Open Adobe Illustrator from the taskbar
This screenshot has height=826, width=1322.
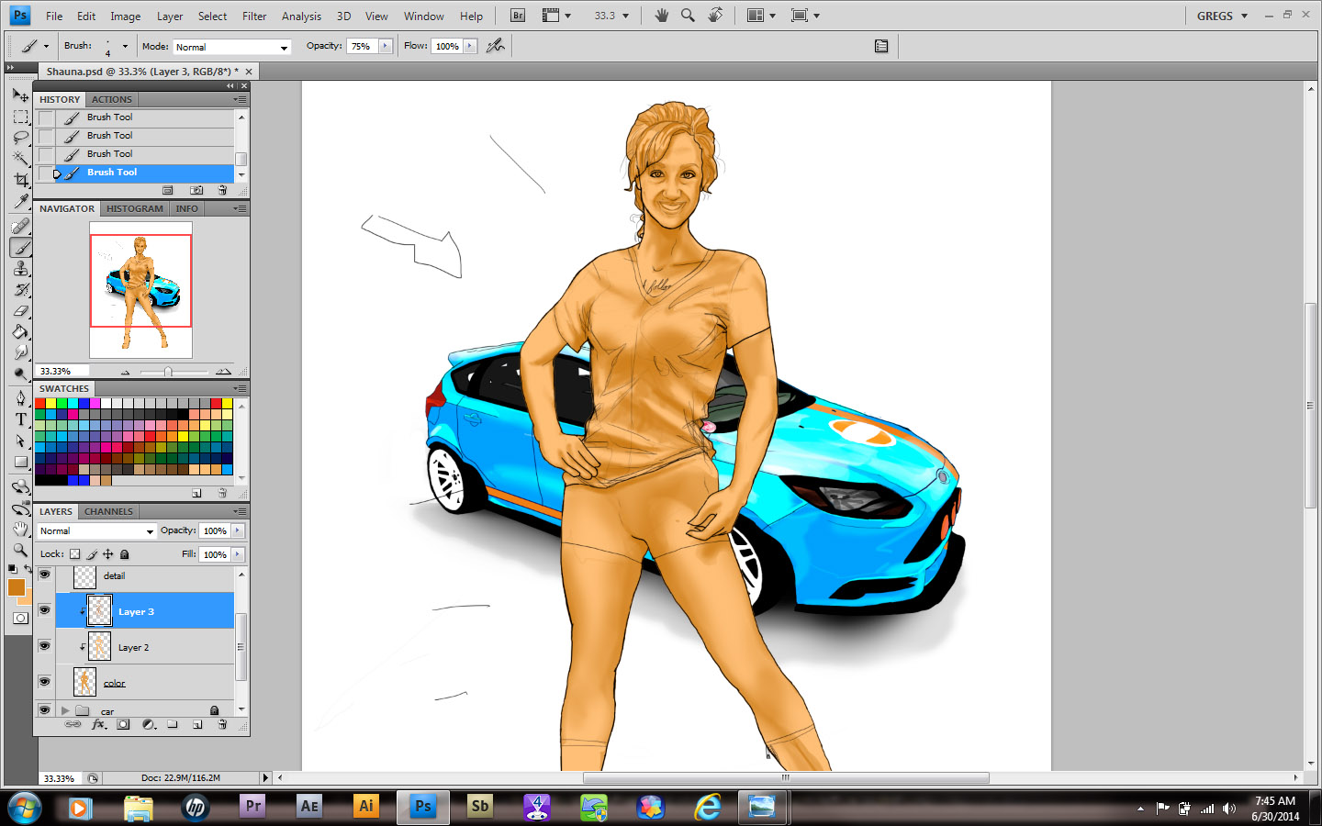click(365, 807)
